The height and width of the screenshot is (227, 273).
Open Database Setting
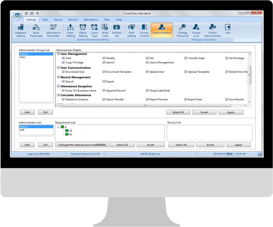[x=20, y=31]
